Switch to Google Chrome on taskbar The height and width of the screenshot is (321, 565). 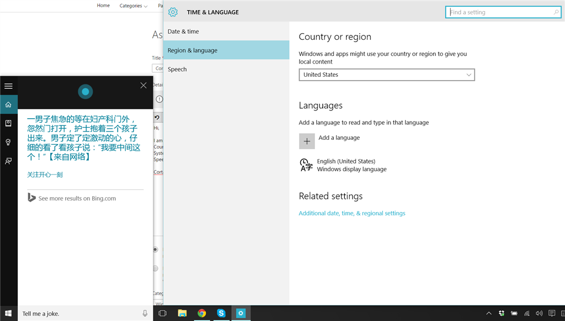tap(202, 313)
